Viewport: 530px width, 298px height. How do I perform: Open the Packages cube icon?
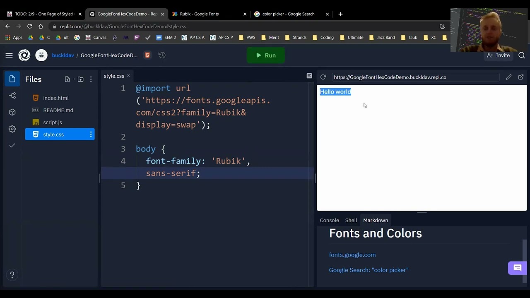point(12,112)
